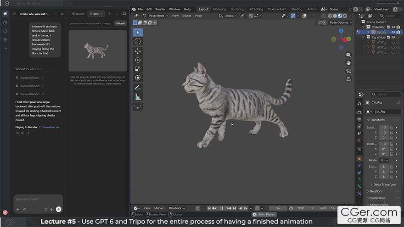404x227 pixels.
Task: Click the Refresh button
Action: point(120,23)
